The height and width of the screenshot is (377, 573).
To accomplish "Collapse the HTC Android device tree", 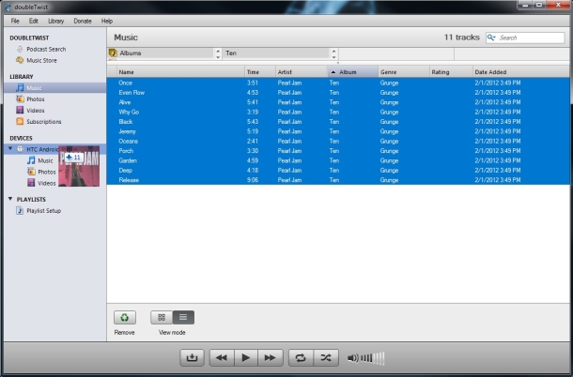I will coord(9,149).
